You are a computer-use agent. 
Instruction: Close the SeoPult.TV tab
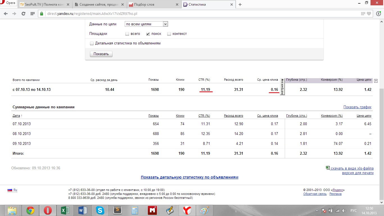(68, 4)
